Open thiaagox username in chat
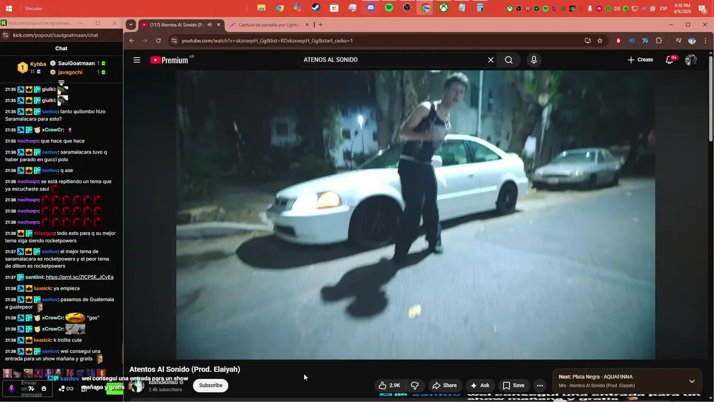Image resolution: width=714 pixels, height=402 pixels. (44, 233)
